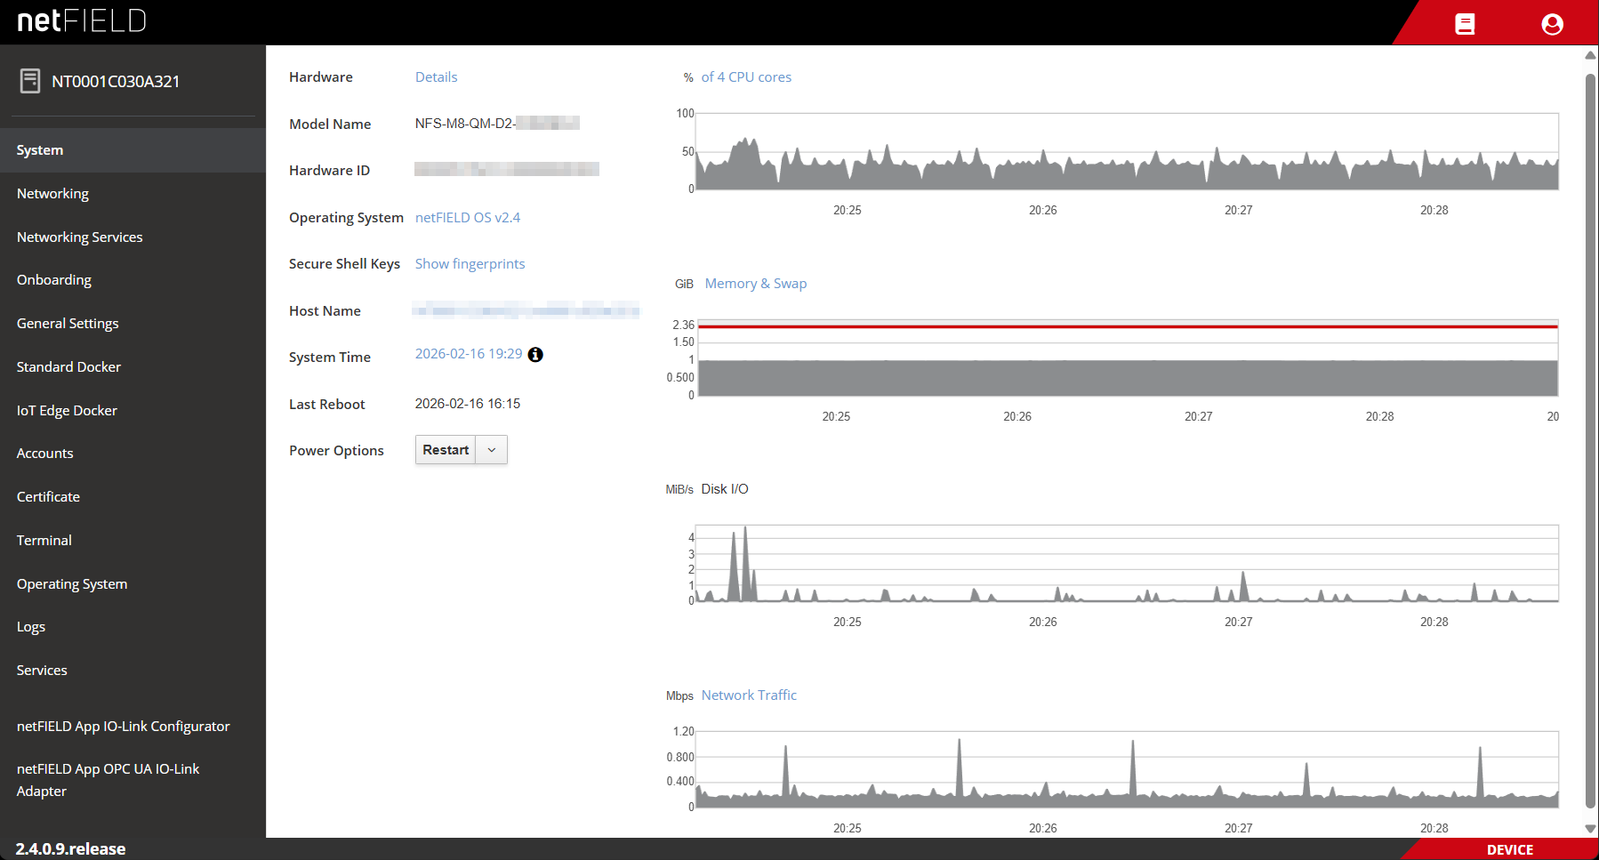This screenshot has width=1599, height=860.
Task: Click the scrollbar down arrow
Action: click(1590, 828)
